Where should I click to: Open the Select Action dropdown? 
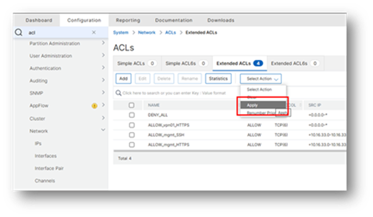pyautogui.click(x=261, y=79)
